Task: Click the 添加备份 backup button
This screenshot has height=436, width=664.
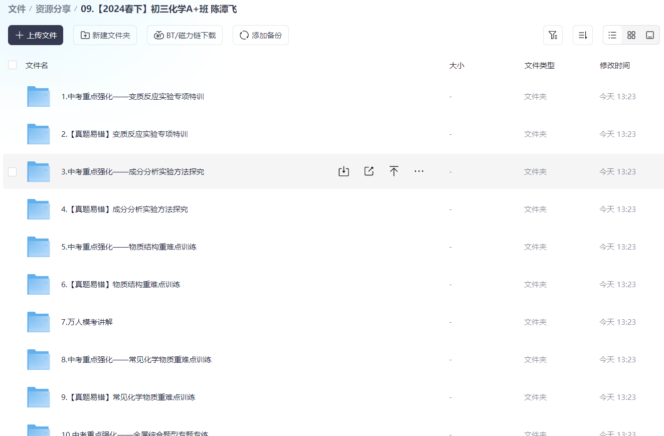Action: pos(260,35)
